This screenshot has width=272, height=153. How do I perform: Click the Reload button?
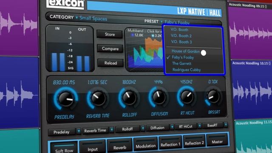(110, 63)
